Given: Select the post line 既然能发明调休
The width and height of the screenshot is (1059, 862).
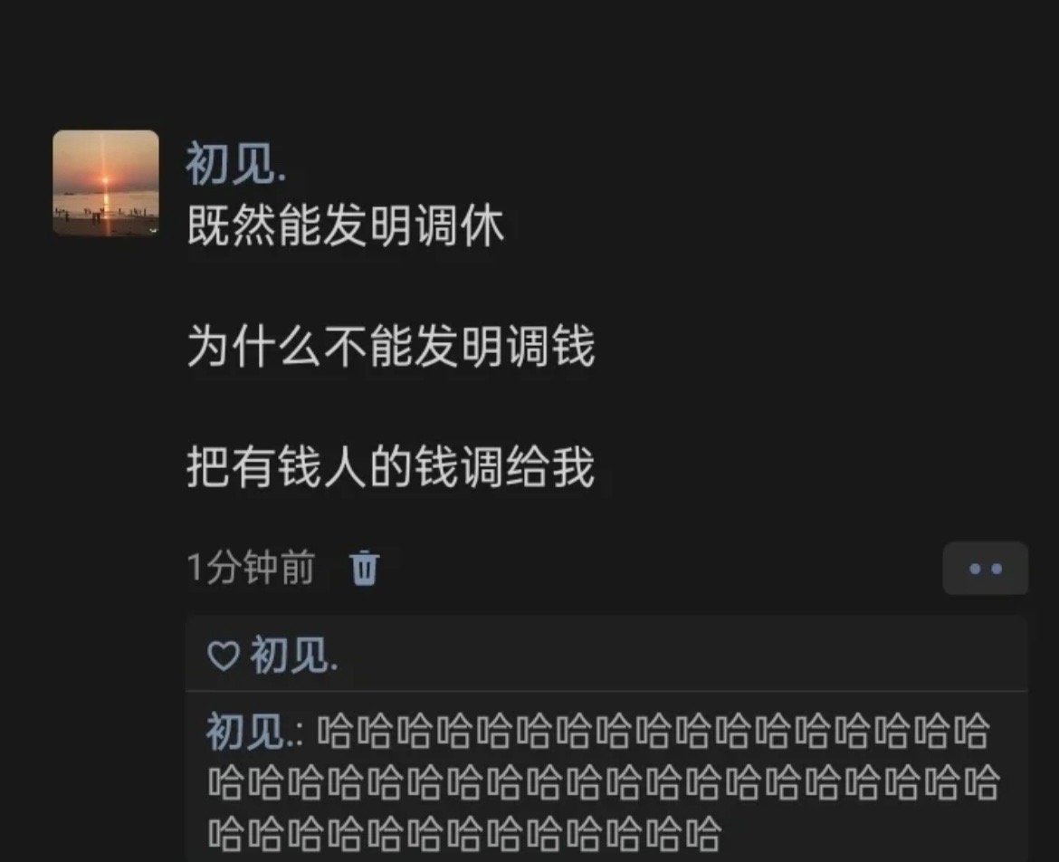Looking at the screenshot, I should coord(345,225).
